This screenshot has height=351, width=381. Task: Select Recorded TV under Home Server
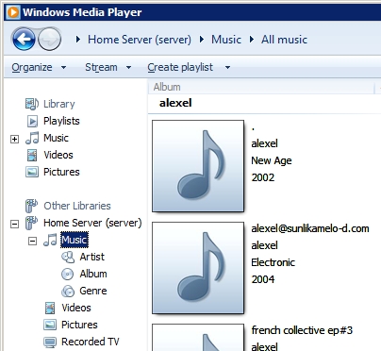pyautogui.click(x=91, y=342)
